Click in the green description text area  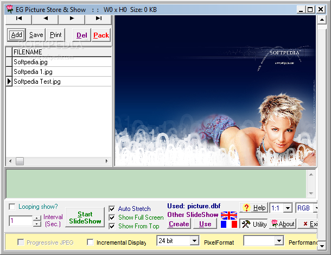coord(156,184)
